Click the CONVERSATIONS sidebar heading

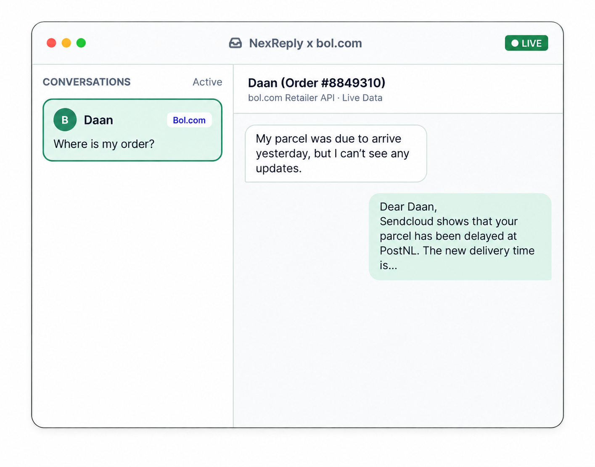pos(87,82)
